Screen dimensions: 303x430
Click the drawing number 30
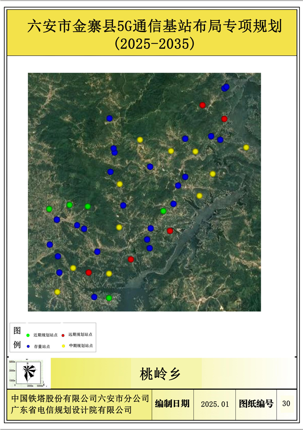pos(286,404)
